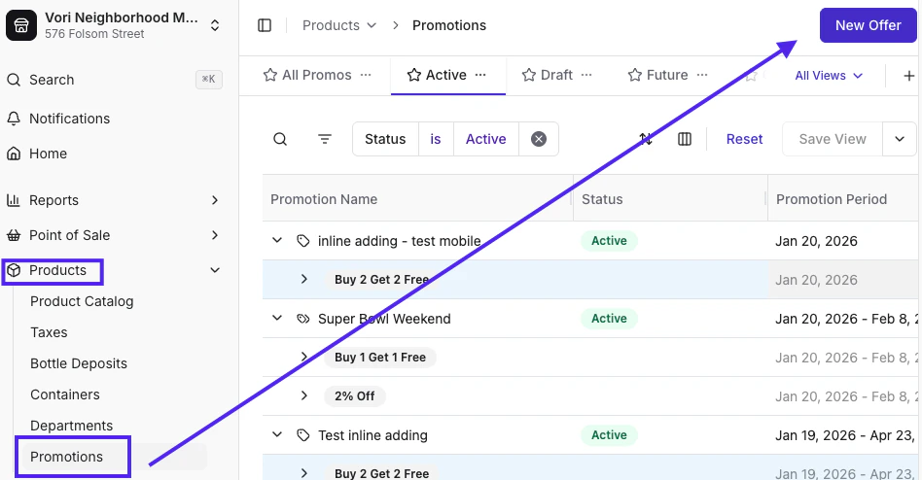Expand the 2% Off offer row
922x480 pixels.
pos(304,396)
